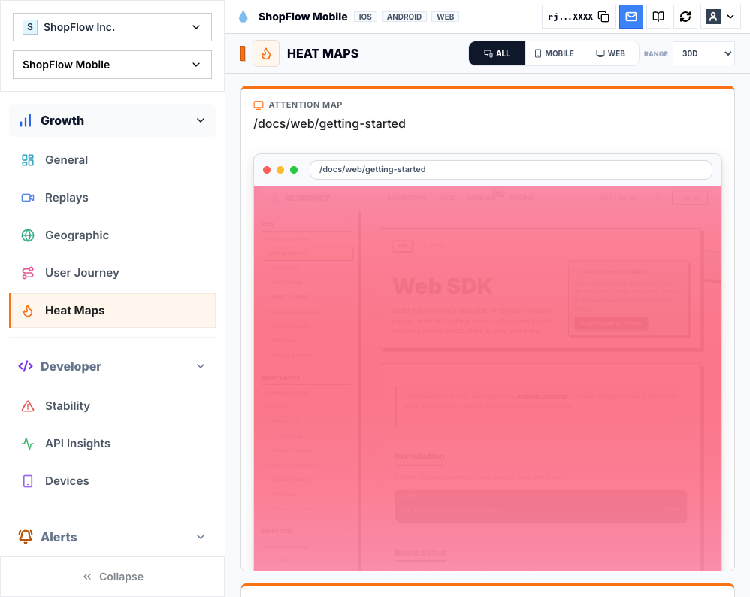This screenshot has height=597, width=750.
Task: Select Heat Maps in sidebar
Action: point(112,311)
